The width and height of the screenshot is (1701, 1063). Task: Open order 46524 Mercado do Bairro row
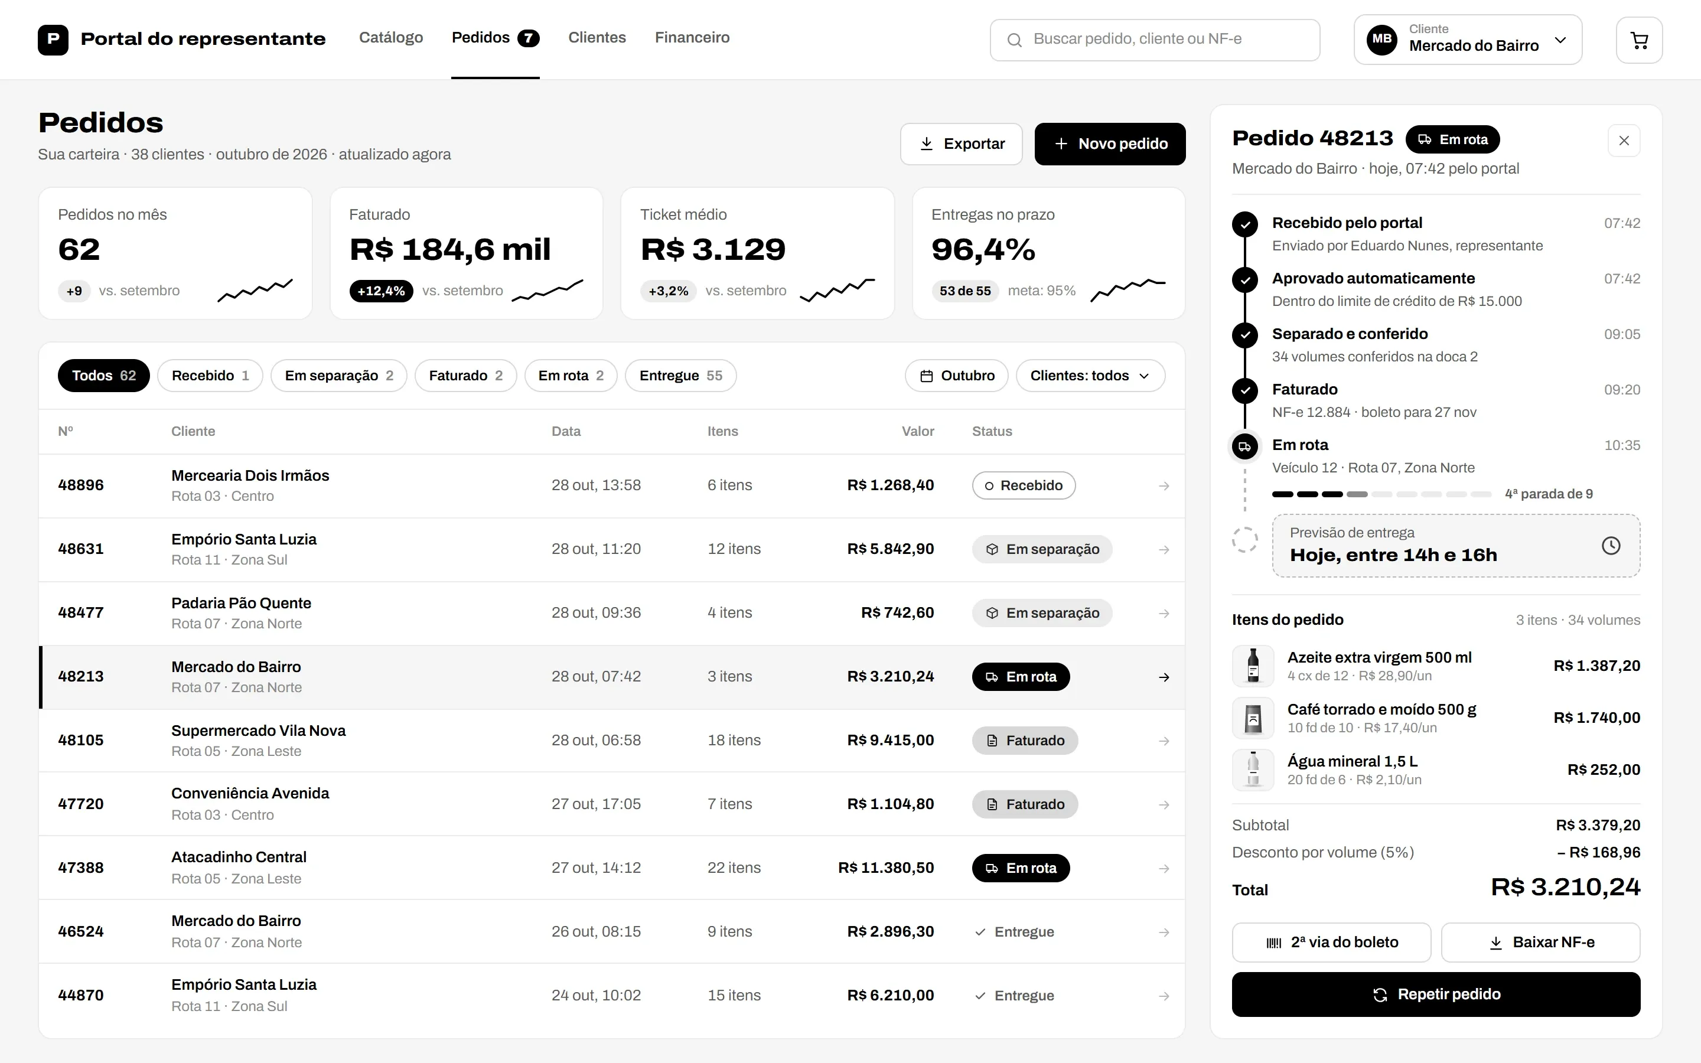[611, 931]
